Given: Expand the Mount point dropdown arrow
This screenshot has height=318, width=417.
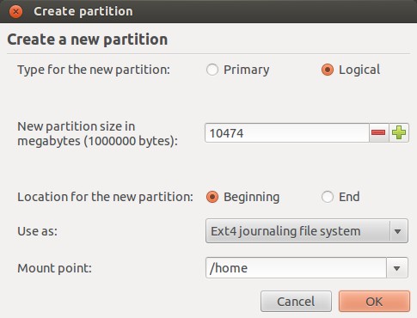Looking at the screenshot, I should (397, 268).
